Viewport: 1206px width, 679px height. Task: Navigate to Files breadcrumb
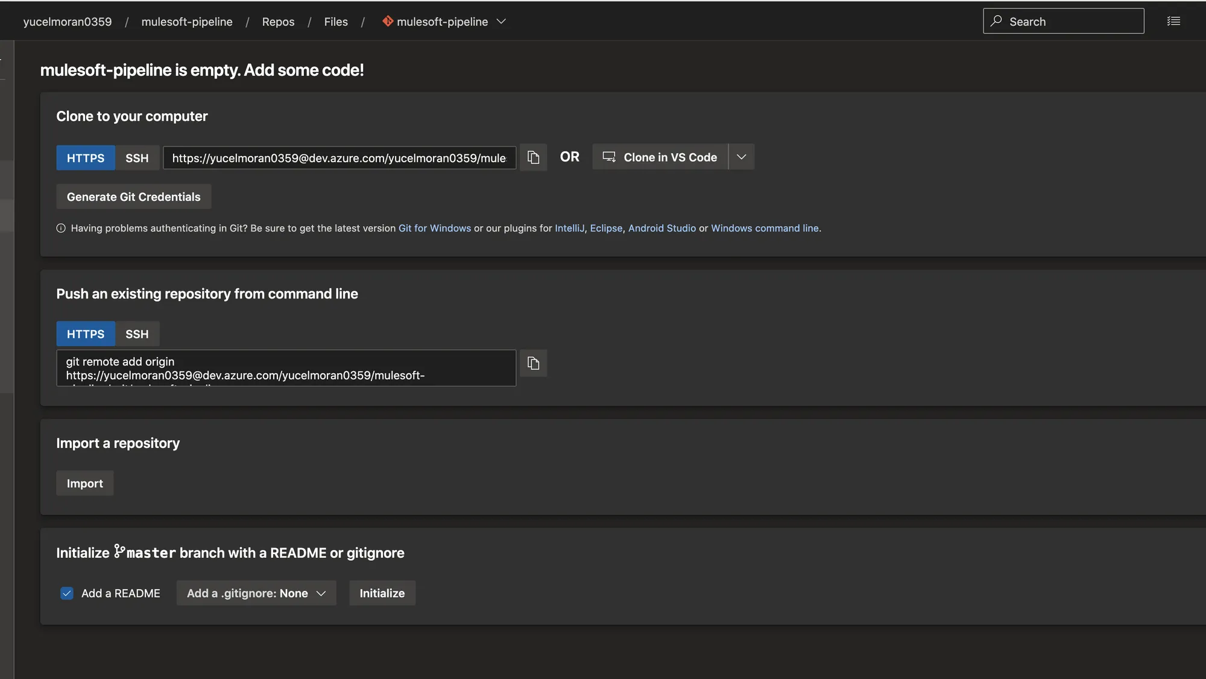(336, 22)
